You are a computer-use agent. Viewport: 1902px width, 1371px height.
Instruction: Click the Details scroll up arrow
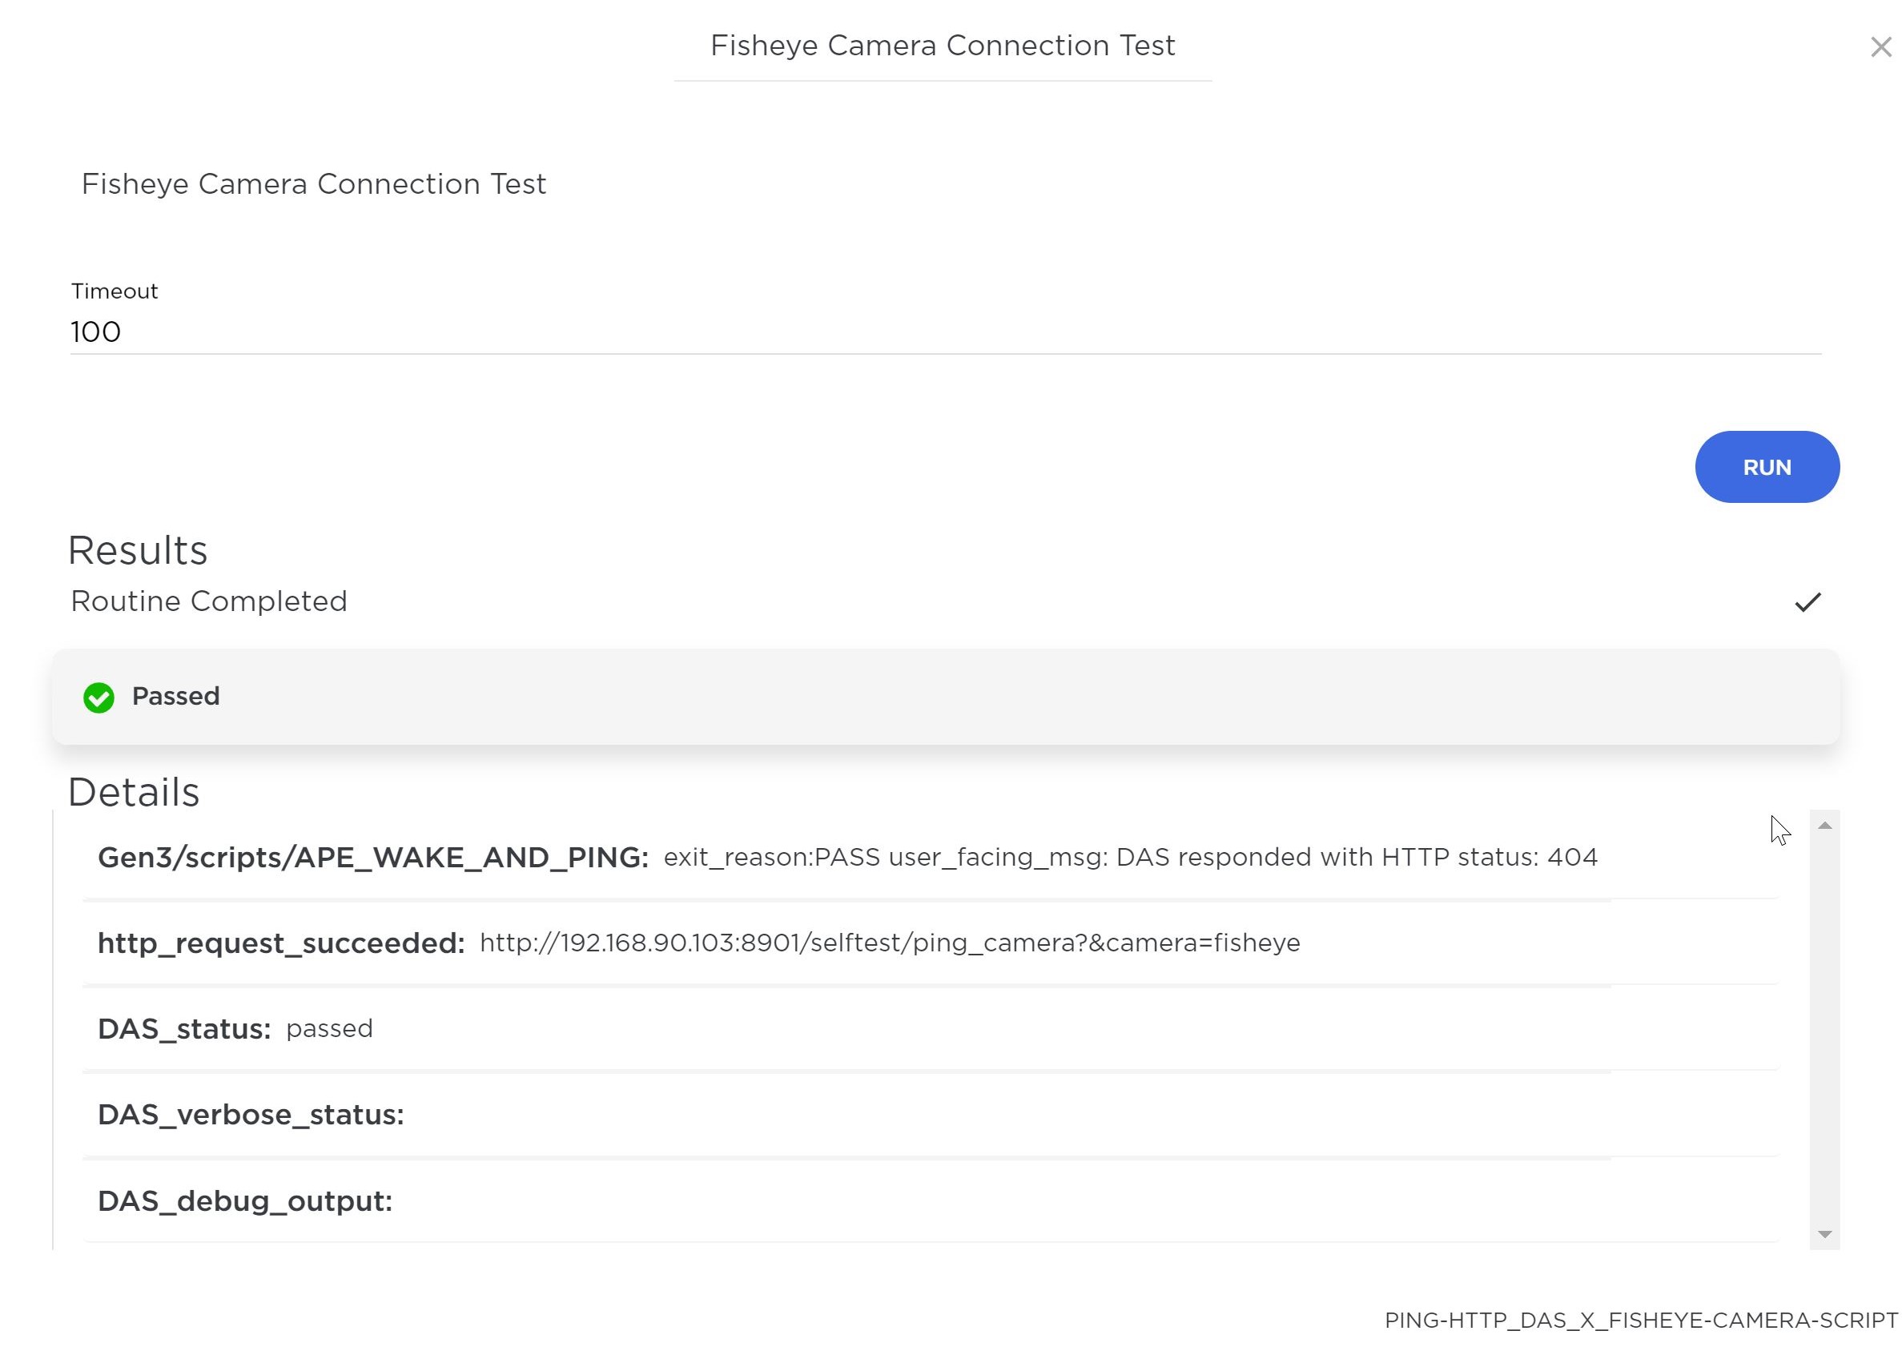[1824, 826]
